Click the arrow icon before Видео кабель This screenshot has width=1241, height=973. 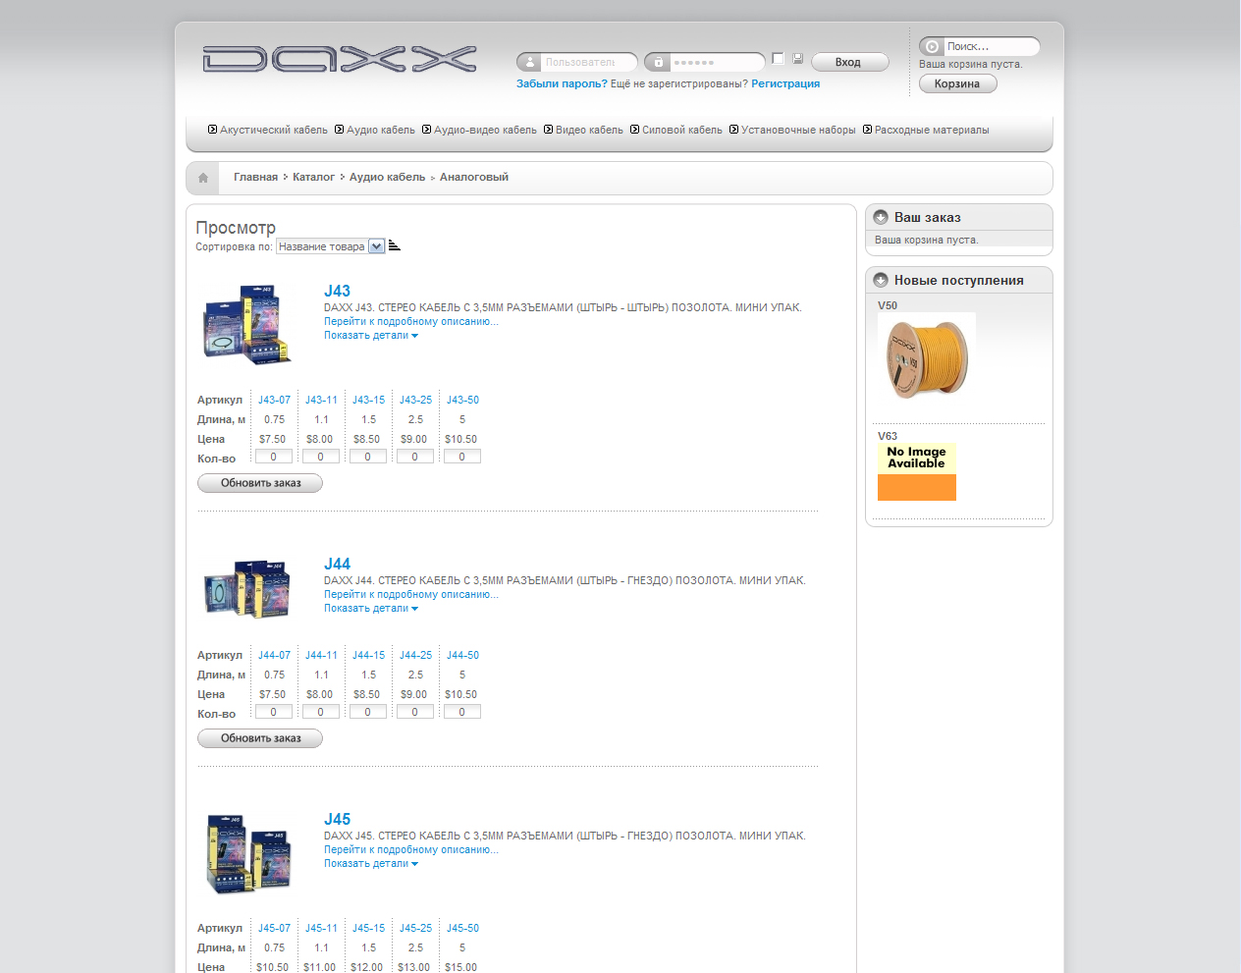tap(548, 130)
